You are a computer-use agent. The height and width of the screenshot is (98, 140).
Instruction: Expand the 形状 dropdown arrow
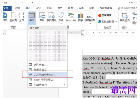[x=61, y=23]
